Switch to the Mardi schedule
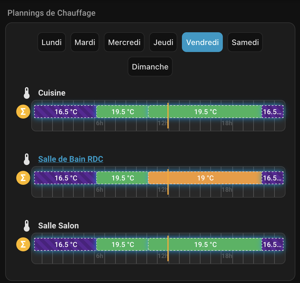The image size is (300, 283). [85, 42]
